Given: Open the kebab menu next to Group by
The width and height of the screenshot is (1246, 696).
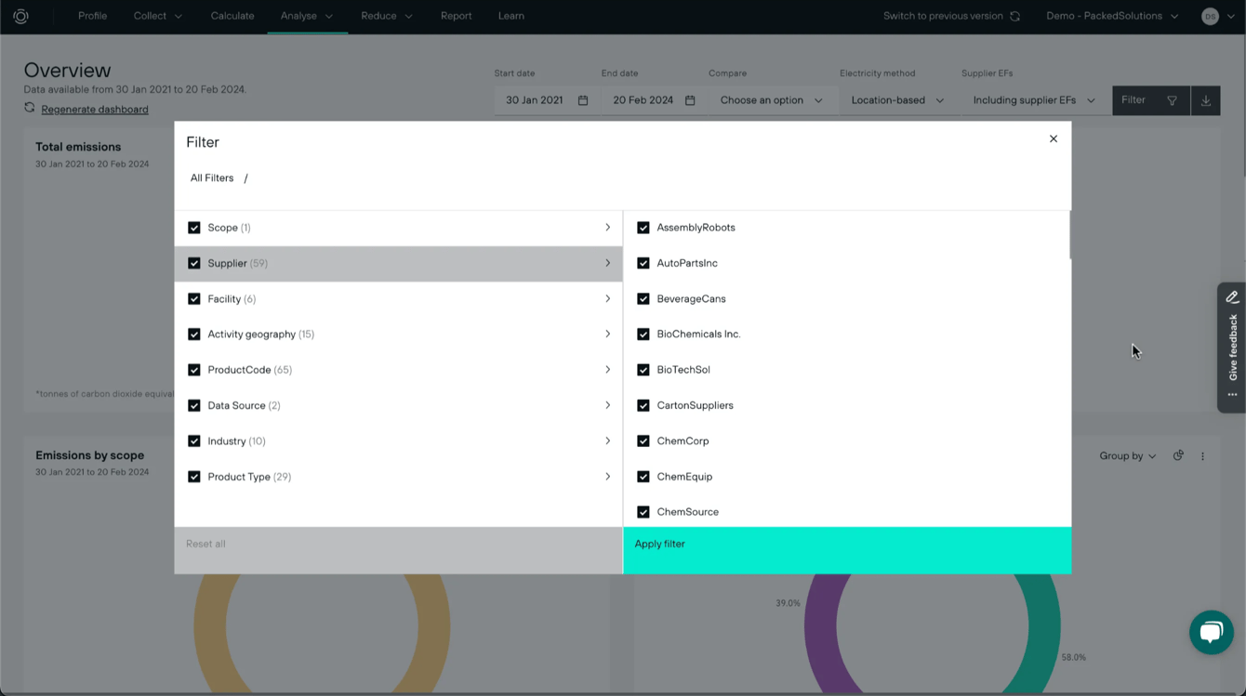Looking at the screenshot, I should tap(1202, 455).
